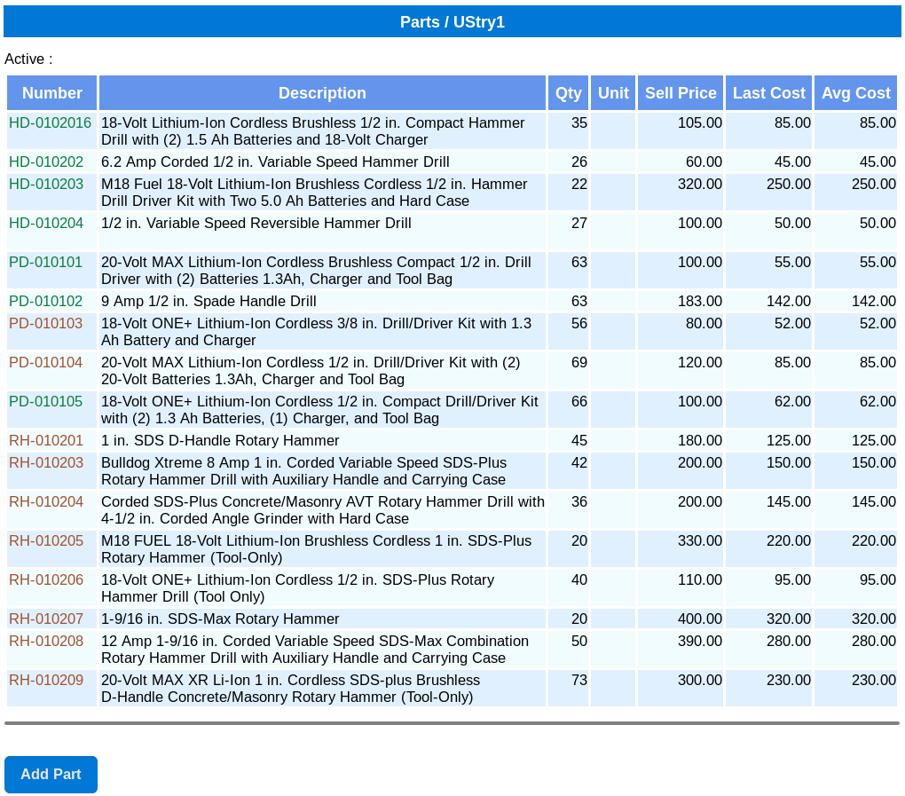Click the Qty column header
This screenshot has width=905, height=796.
[x=569, y=93]
